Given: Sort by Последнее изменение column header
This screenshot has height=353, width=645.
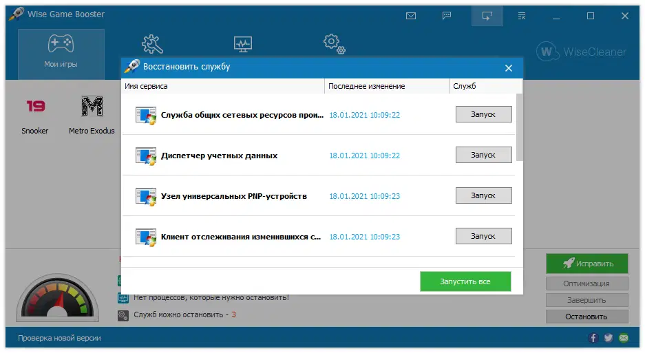Looking at the screenshot, I should point(387,86).
